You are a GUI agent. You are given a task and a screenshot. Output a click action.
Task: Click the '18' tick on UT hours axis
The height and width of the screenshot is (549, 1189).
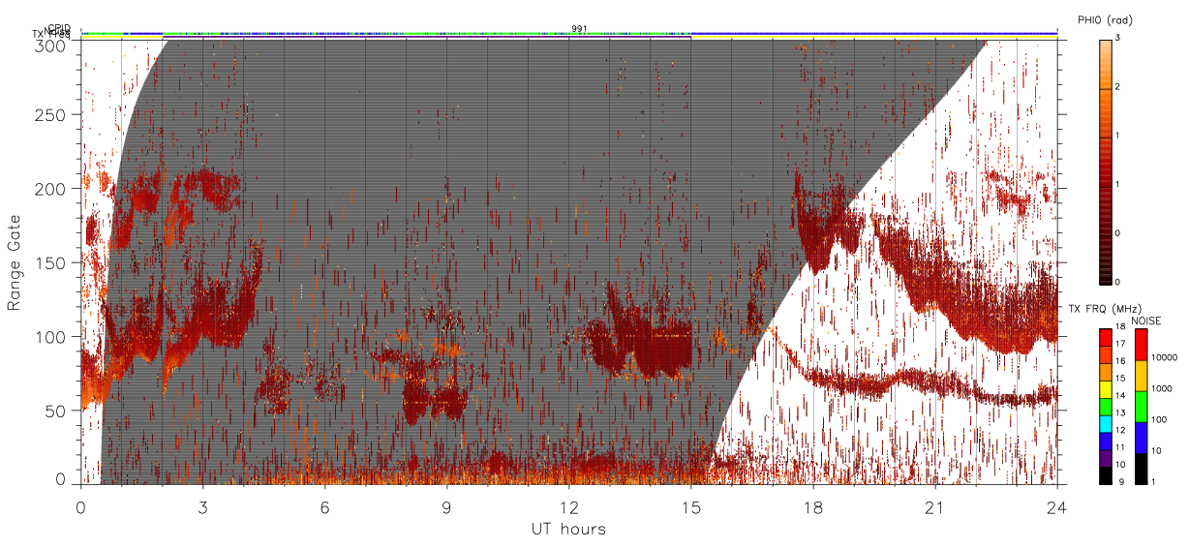tap(812, 506)
